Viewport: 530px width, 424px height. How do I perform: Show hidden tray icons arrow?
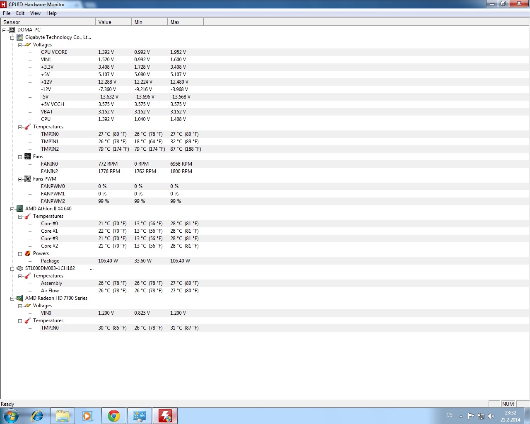coord(461,416)
